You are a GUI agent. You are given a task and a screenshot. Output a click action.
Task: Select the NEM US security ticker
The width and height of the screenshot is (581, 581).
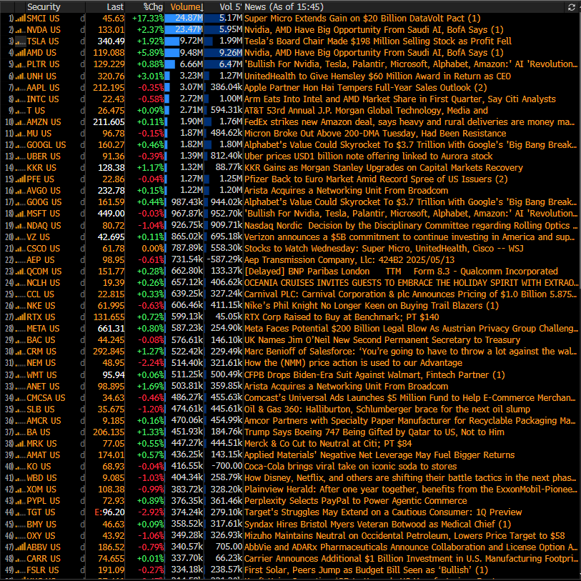[41, 363]
